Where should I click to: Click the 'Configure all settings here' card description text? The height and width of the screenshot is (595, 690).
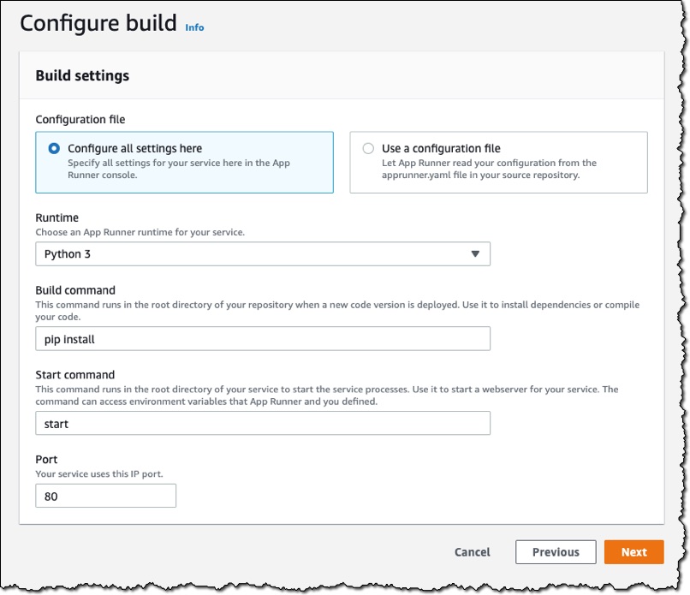click(179, 169)
